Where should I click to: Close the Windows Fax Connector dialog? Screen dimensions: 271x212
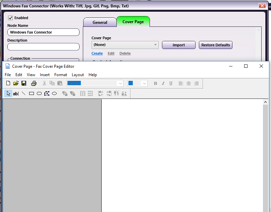click(262, 6)
